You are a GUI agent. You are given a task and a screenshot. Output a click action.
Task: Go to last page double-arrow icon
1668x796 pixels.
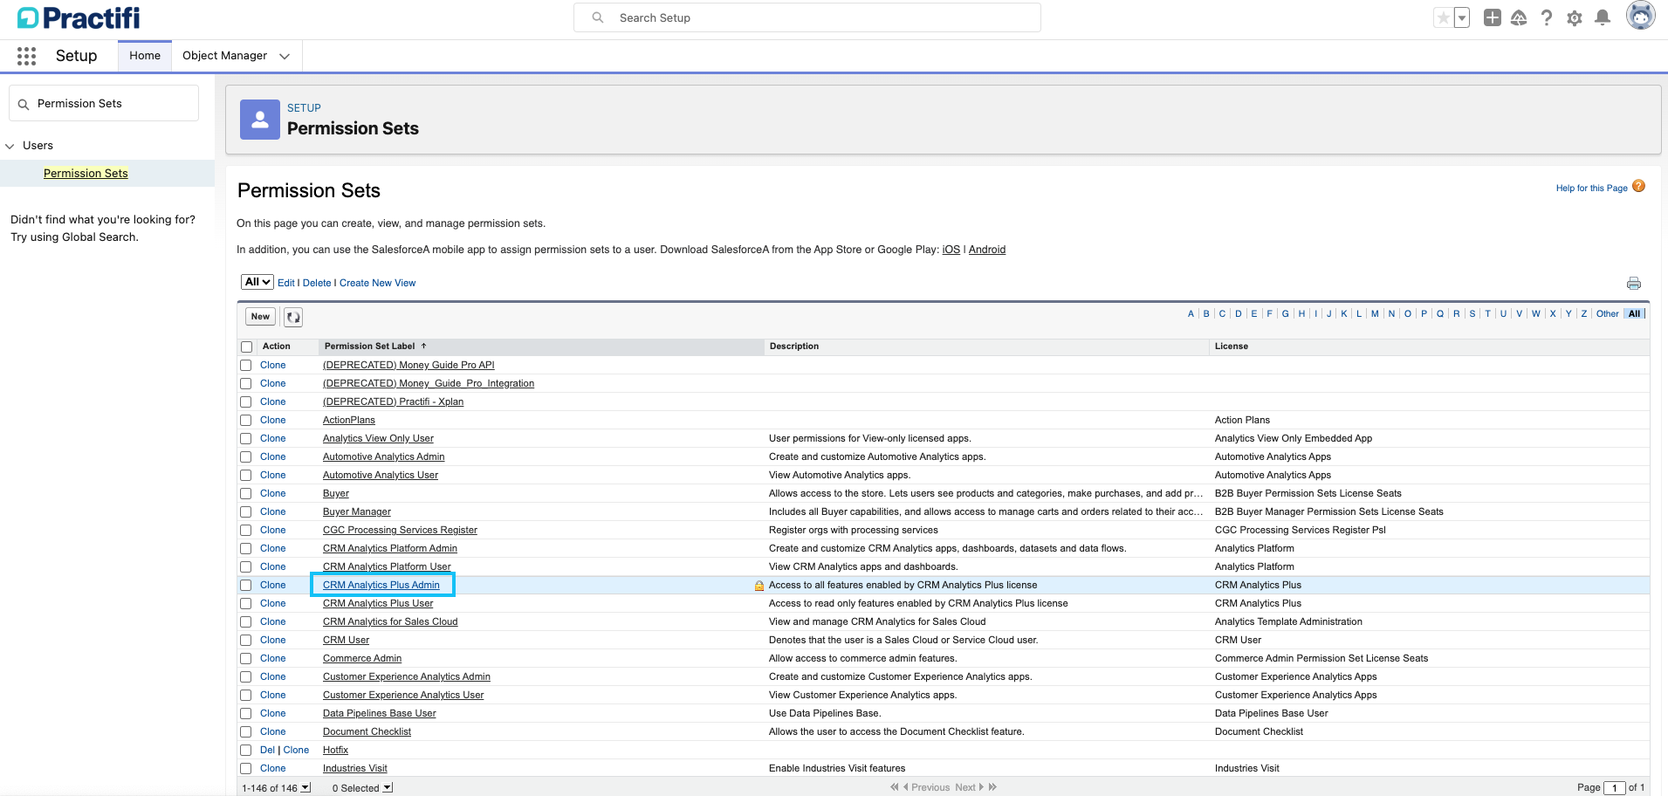click(x=992, y=787)
